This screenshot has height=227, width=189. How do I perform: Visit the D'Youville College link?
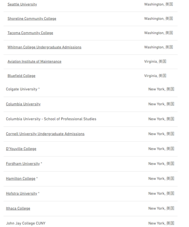(21, 149)
